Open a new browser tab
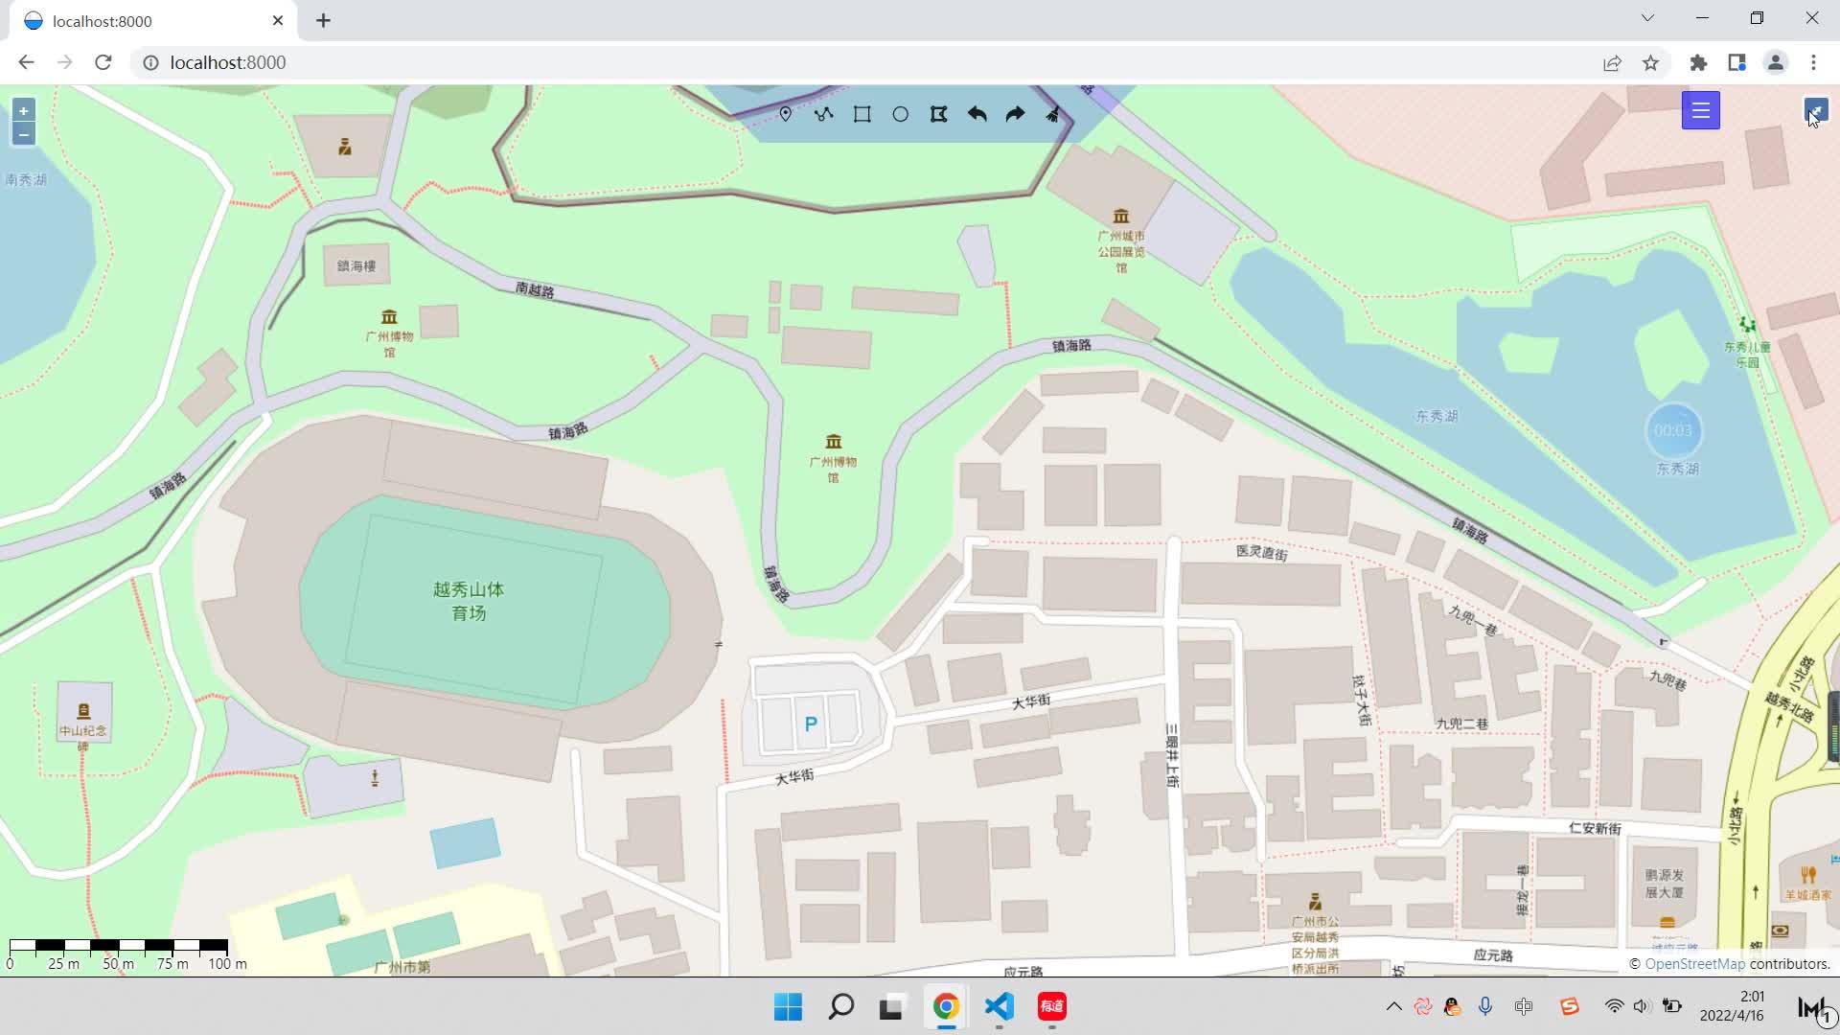This screenshot has width=1840, height=1035. [323, 20]
